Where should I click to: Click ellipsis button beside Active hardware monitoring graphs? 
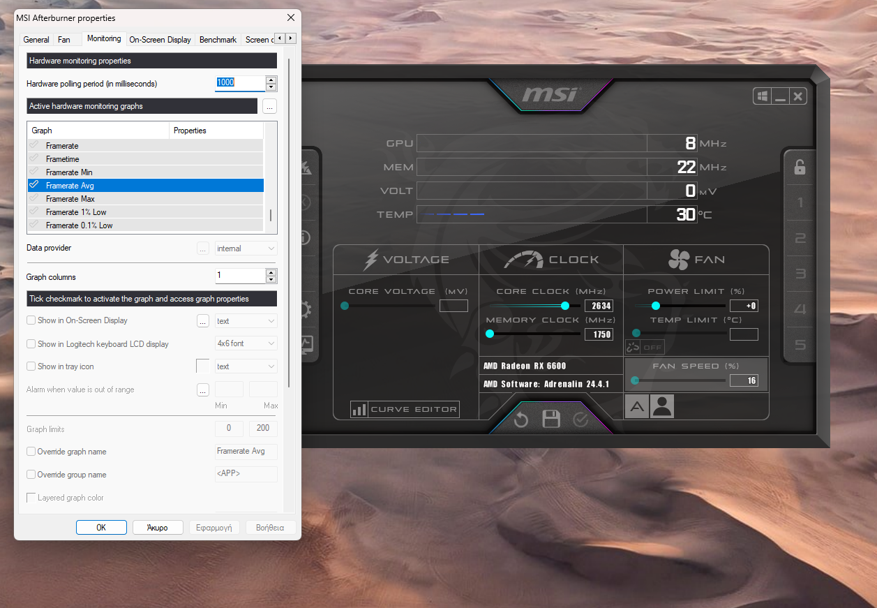click(x=270, y=106)
